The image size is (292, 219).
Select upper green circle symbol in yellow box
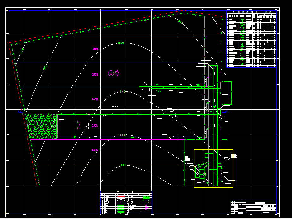click(222, 167)
